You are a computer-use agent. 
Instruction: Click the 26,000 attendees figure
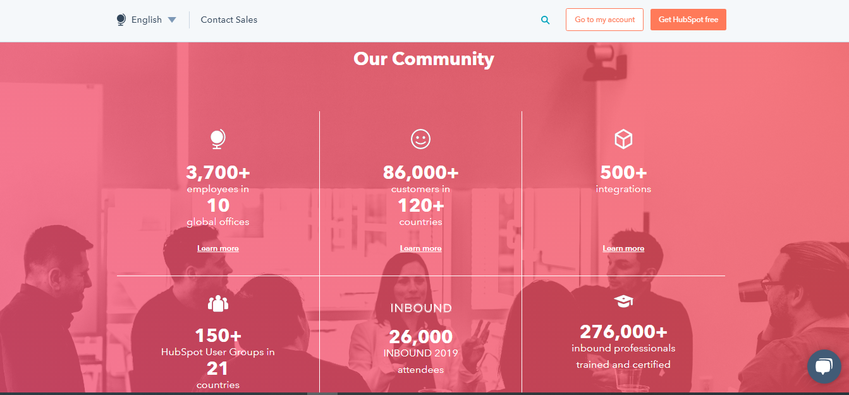[x=421, y=337]
